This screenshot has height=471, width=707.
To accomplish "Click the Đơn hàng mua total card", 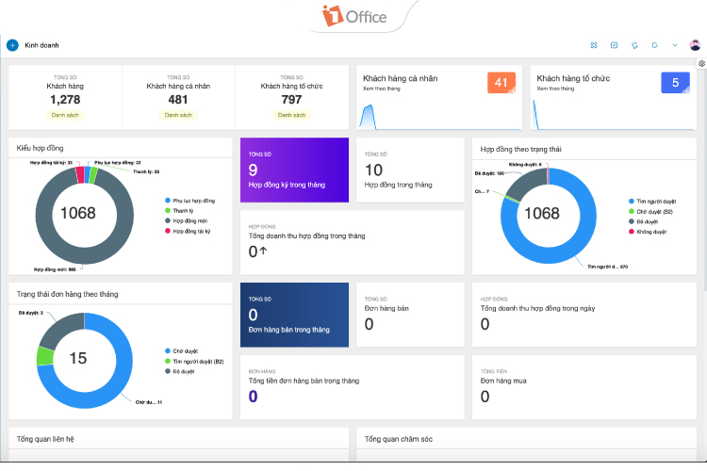I will (x=584, y=387).
